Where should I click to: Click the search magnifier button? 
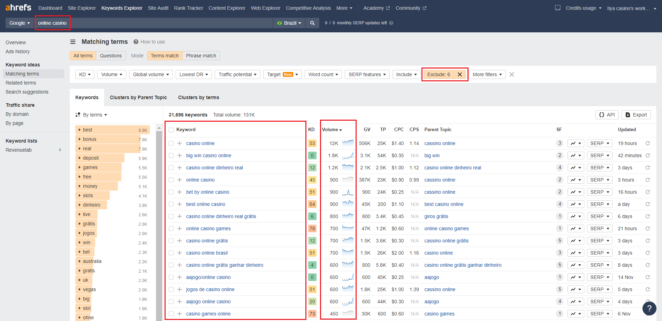click(312, 23)
